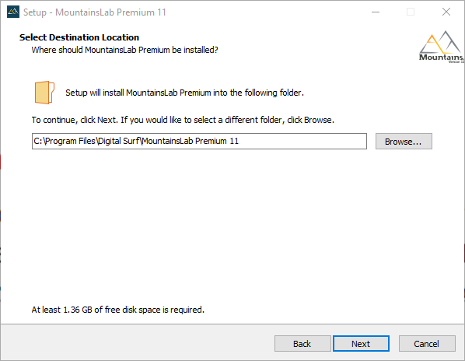The image size is (465, 361).
Task: Click the Select Destination Location heading
Action: (x=79, y=37)
